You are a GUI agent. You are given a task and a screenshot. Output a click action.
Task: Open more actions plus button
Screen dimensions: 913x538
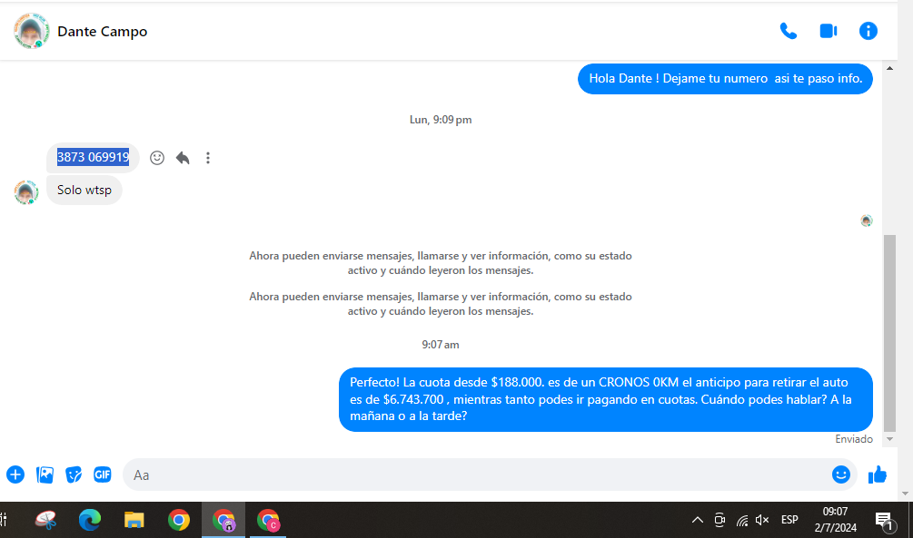click(15, 474)
